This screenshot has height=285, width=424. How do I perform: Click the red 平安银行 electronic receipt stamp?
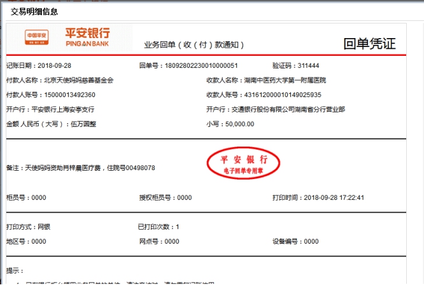pos(243,163)
